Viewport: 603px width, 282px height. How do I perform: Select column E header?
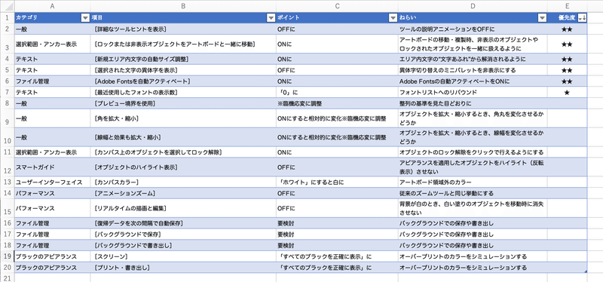click(568, 6)
